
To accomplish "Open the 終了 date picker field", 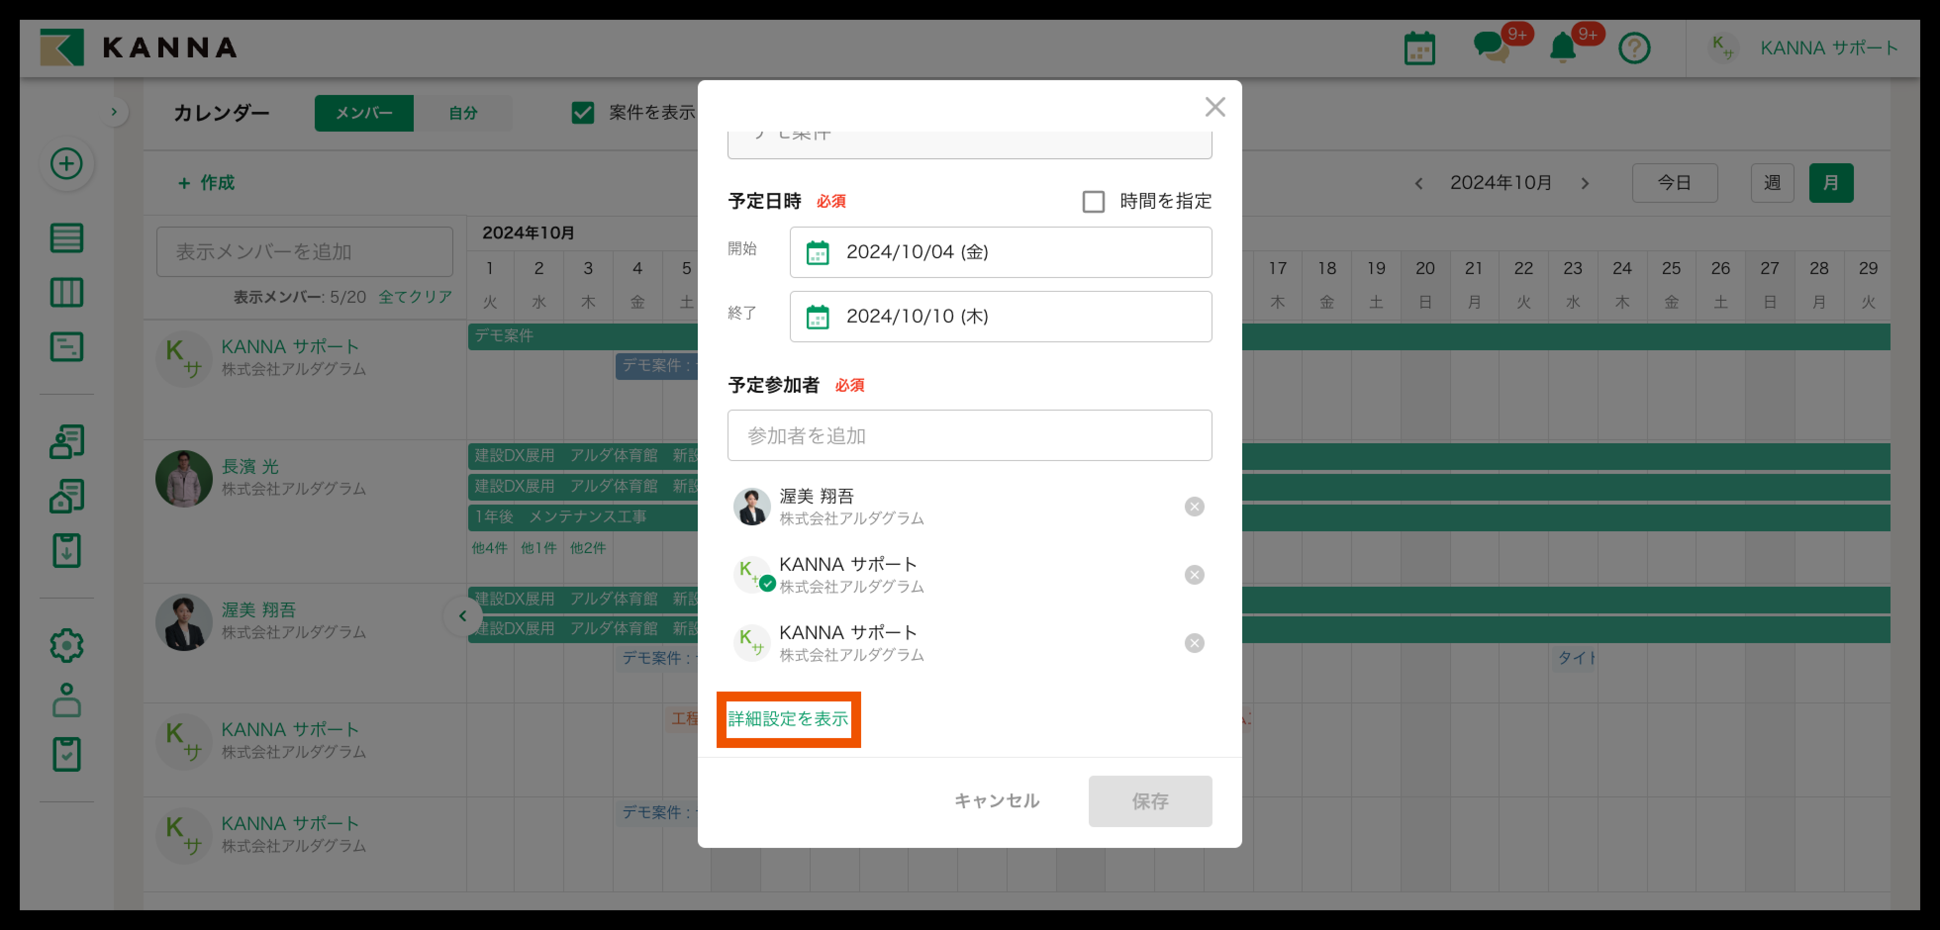I will tap(1000, 316).
